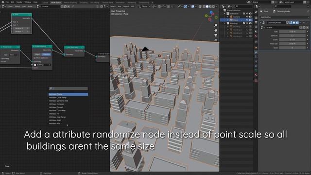Open the Material properties tab icon
The image size is (311, 175).
click(x=256, y=75)
